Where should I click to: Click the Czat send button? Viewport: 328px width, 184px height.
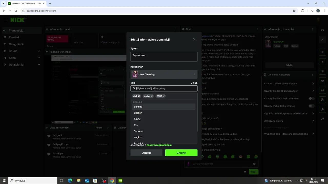pos(253,172)
